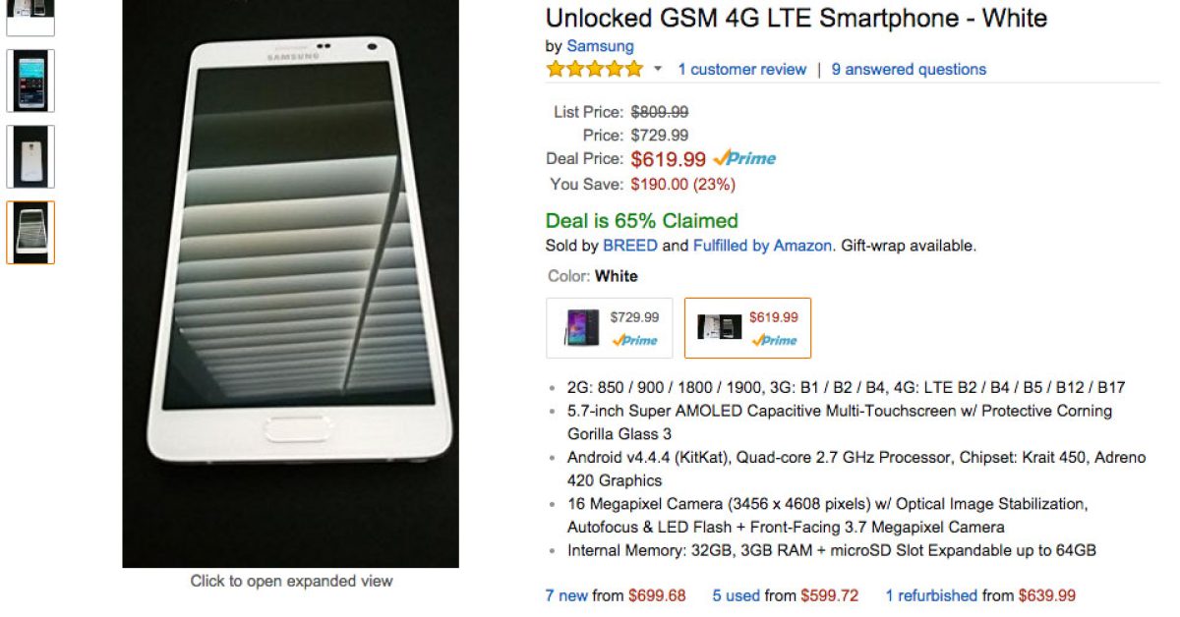Select the $729.99 black color option
The width and height of the screenshot is (1180, 617).
(610, 328)
